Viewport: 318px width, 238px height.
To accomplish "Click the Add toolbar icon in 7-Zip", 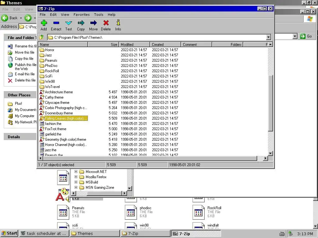I will pos(44,23).
